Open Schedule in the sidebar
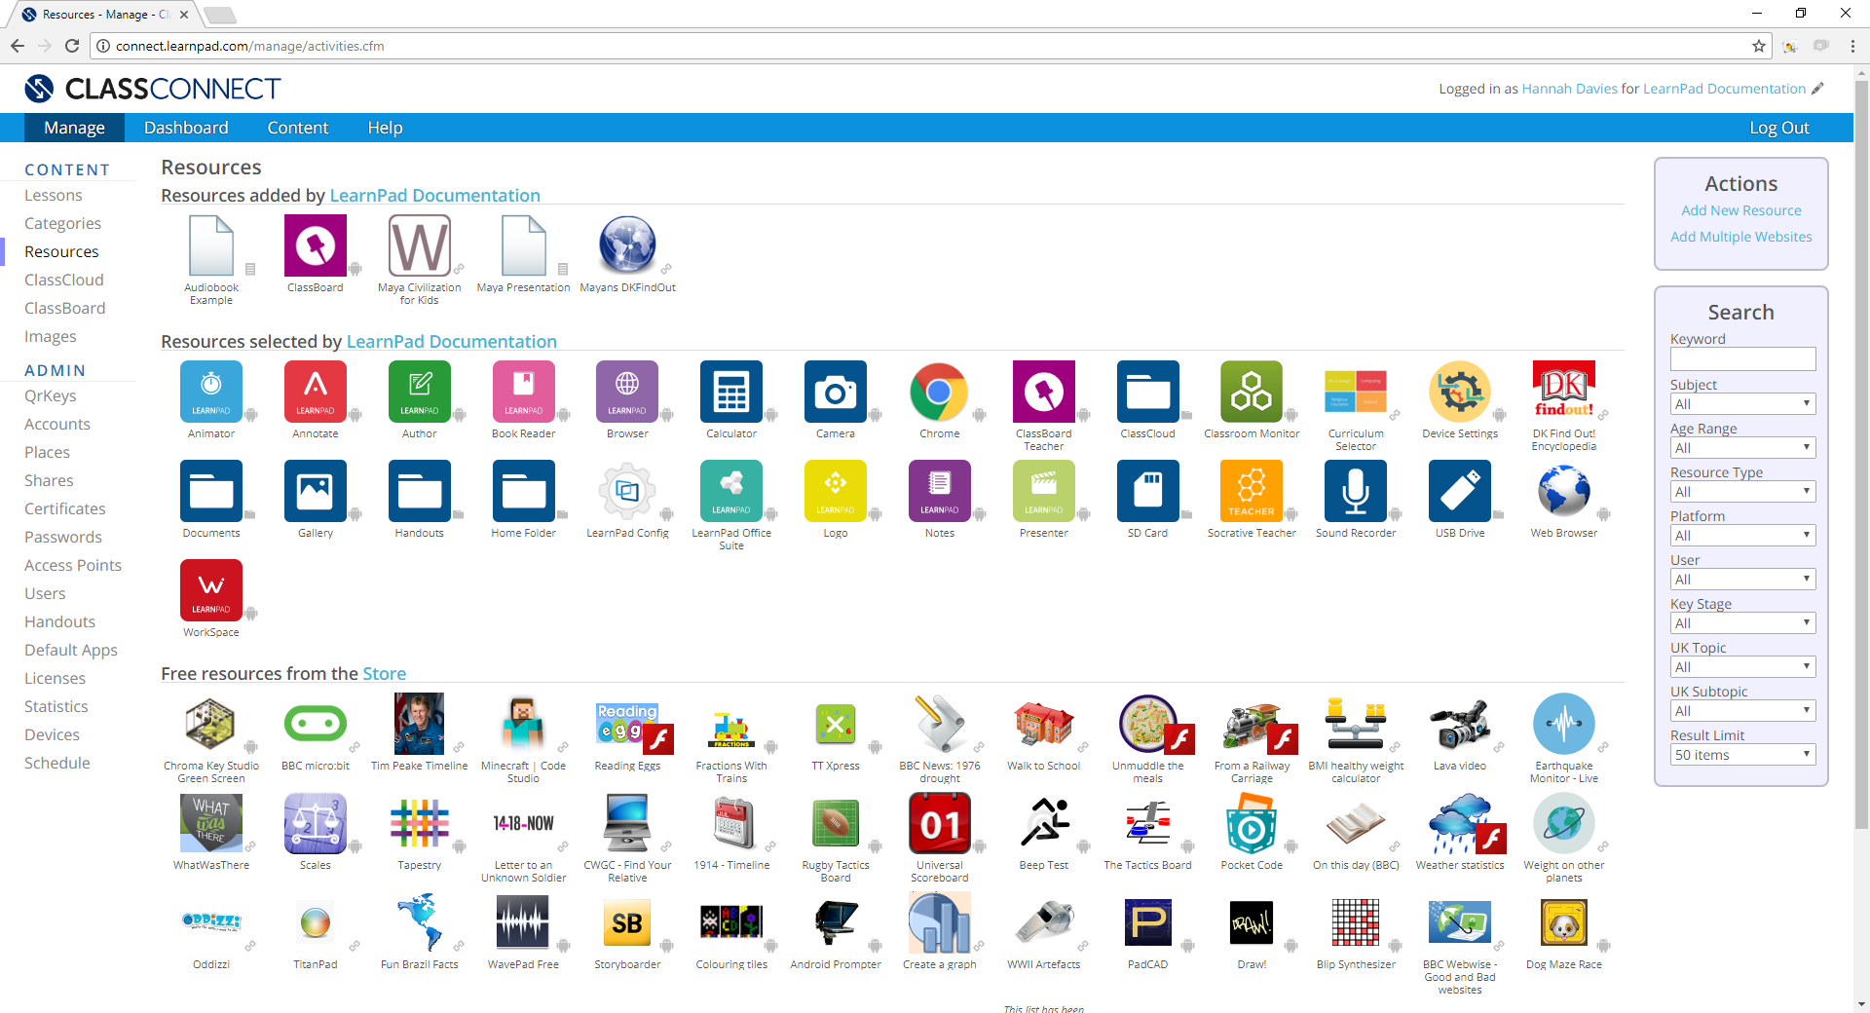 coord(57,763)
